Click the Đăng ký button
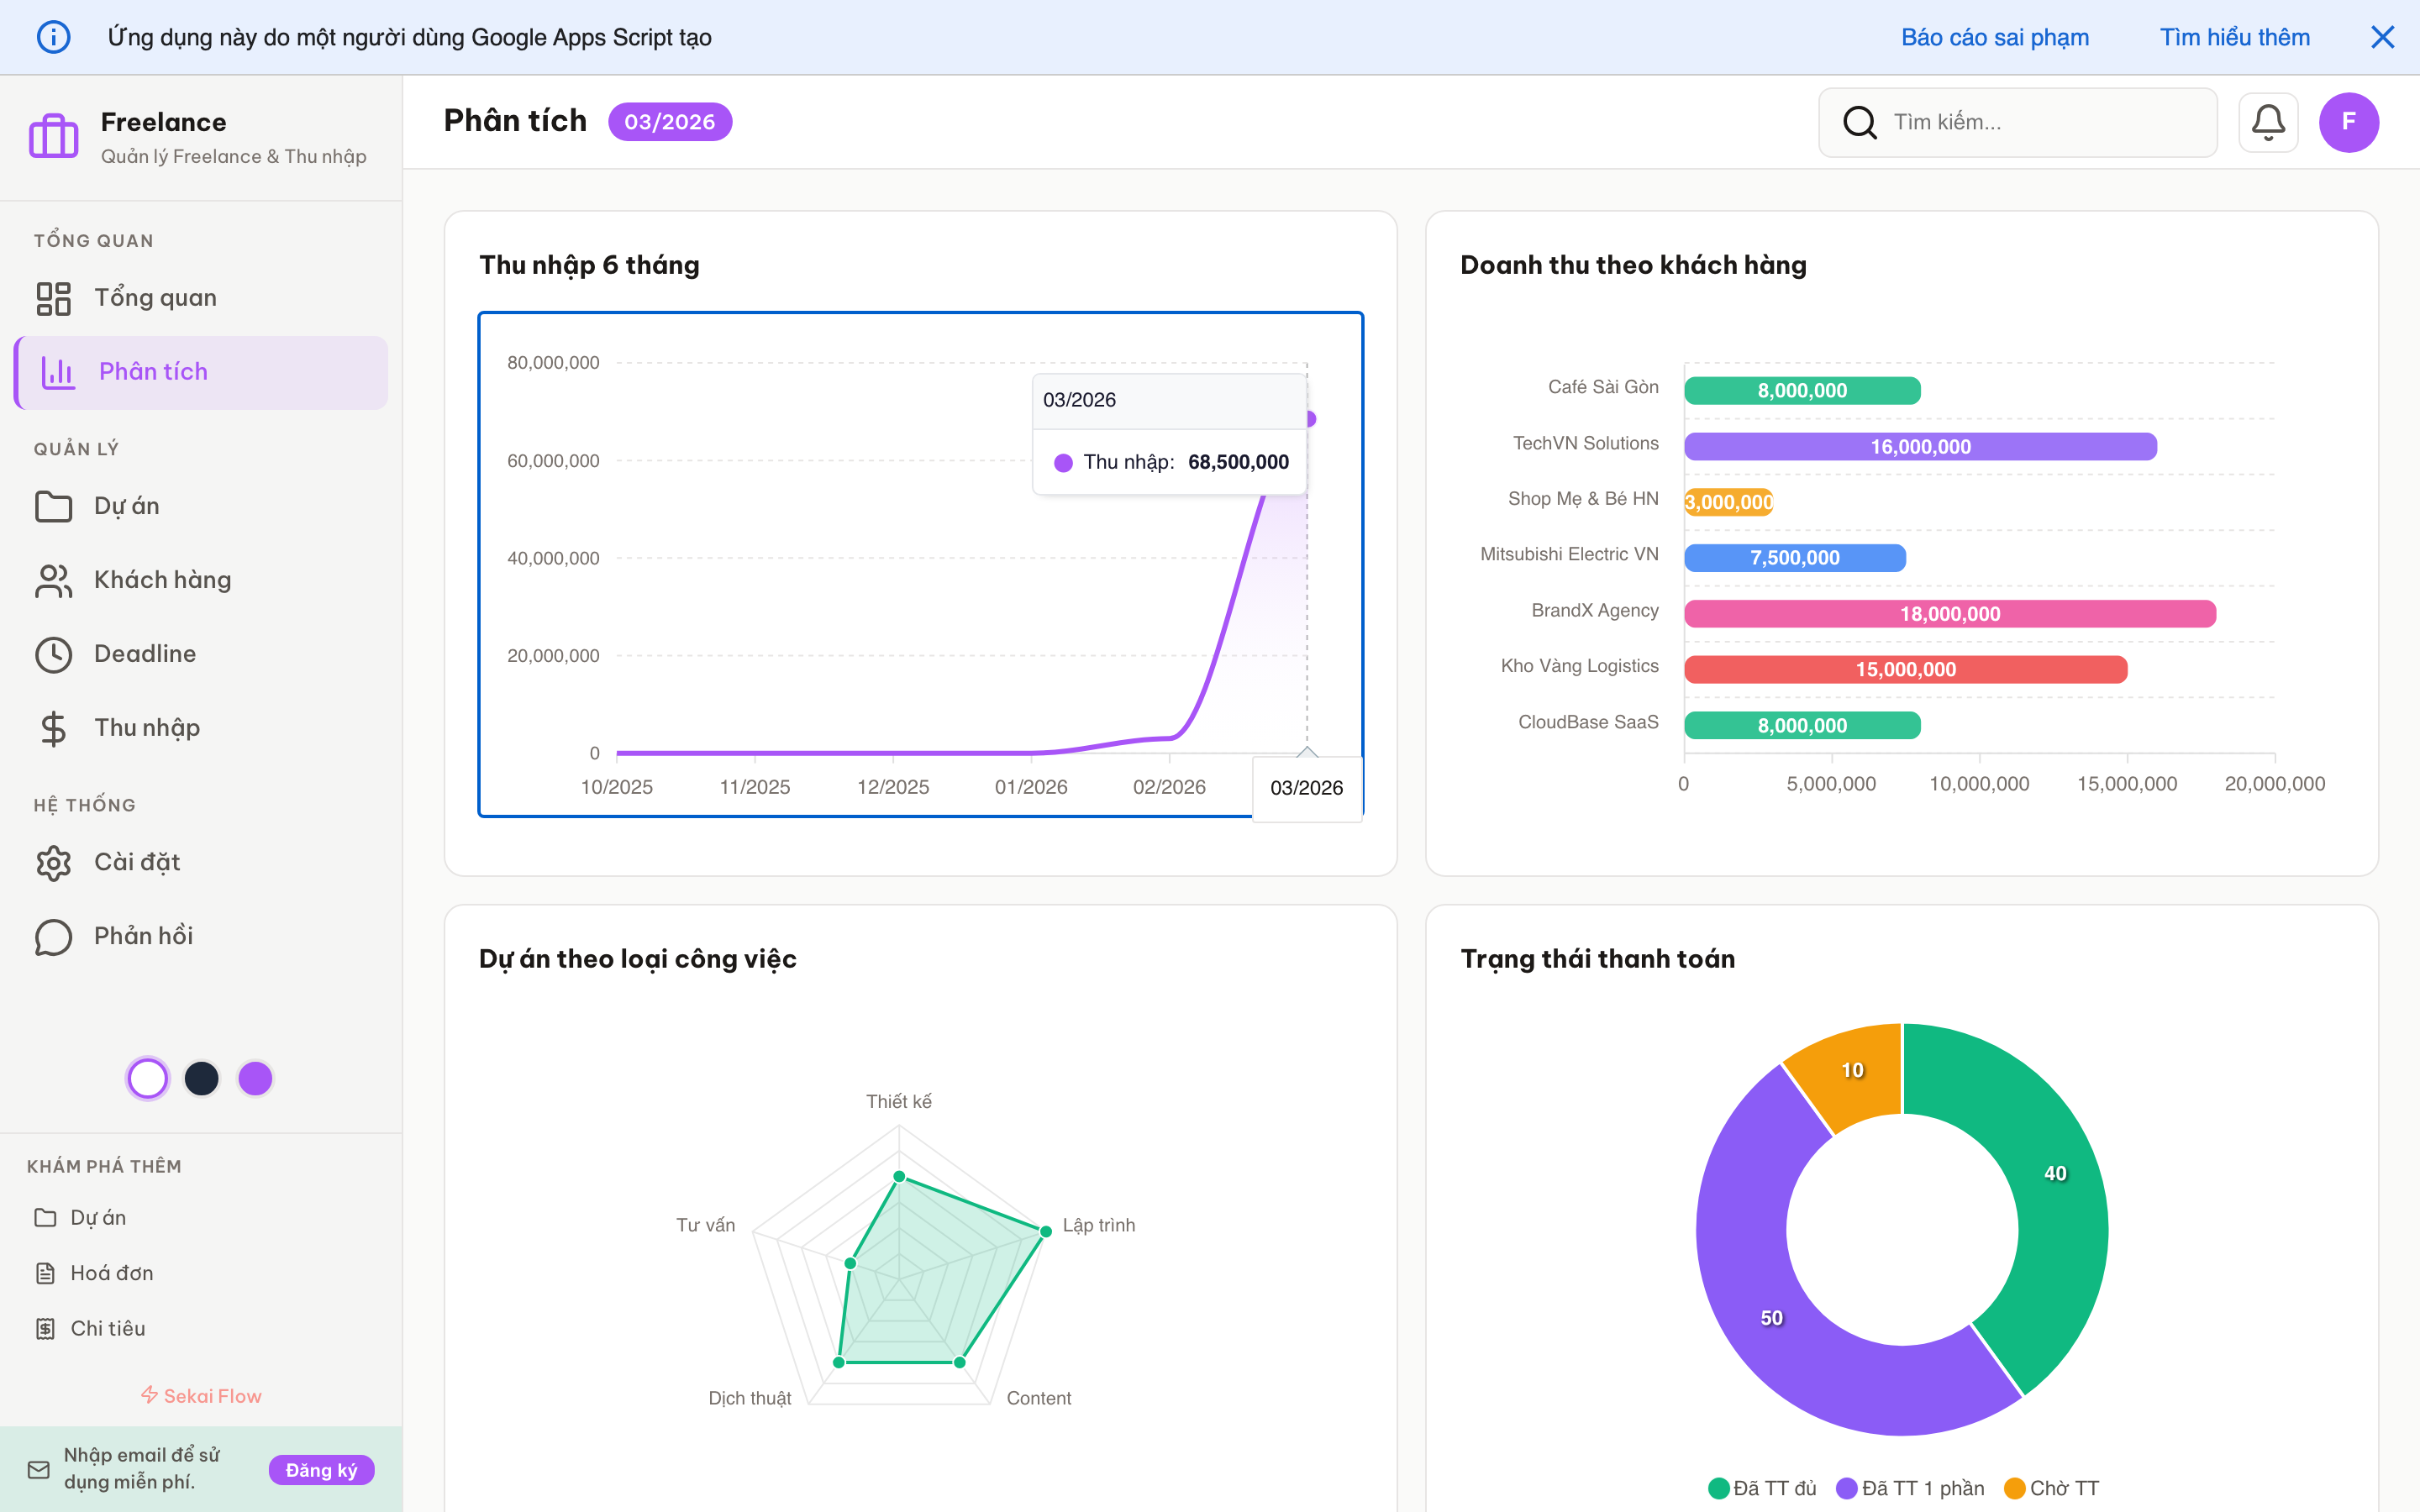The image size is (2420, 1512). [321, 1469]
